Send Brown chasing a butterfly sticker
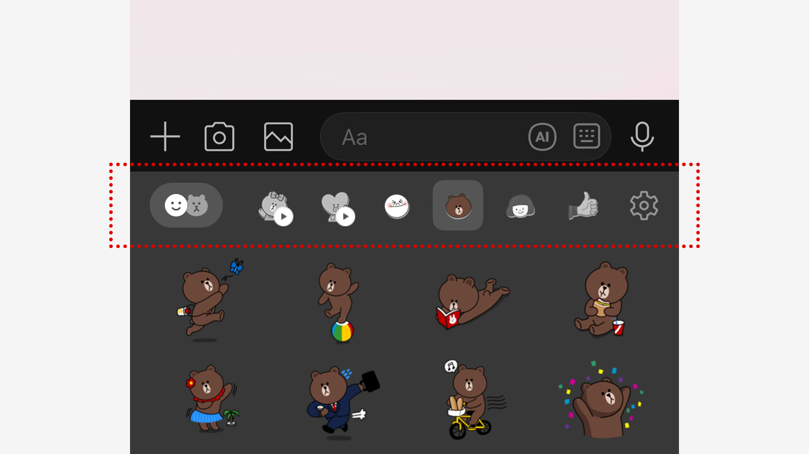 tap(209, 300)
